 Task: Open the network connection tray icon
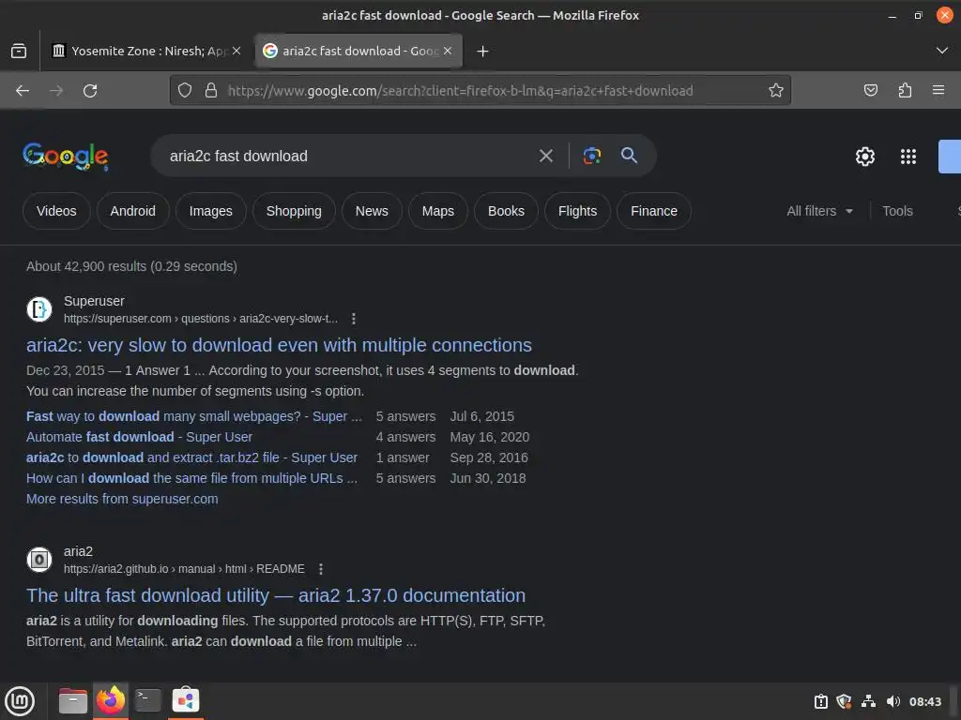868,701
